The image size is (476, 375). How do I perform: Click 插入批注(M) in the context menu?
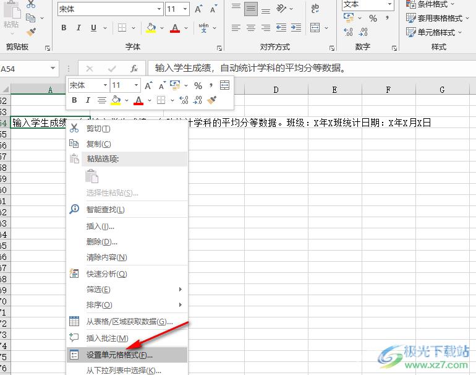pos(127,338)
